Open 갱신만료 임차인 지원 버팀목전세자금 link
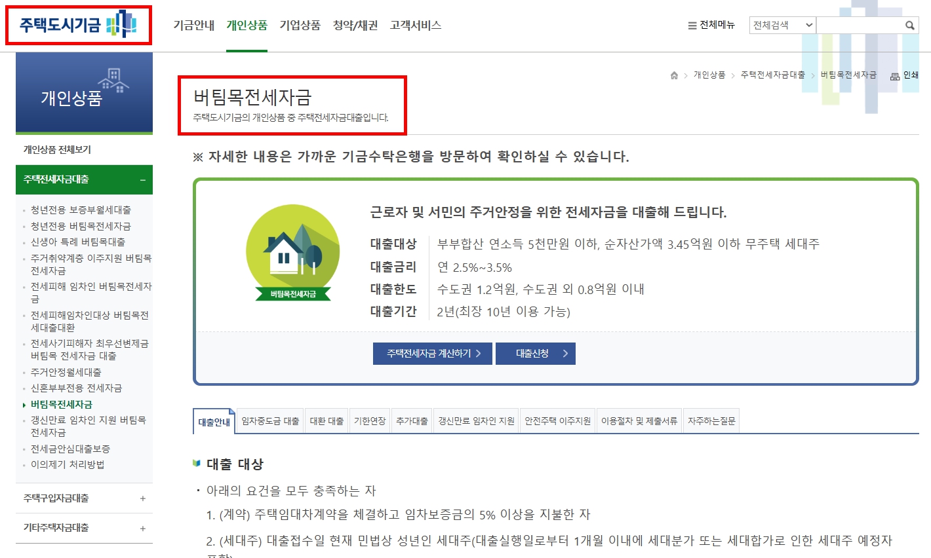Screen dimensions: 931x558 [x=89, y=426]
